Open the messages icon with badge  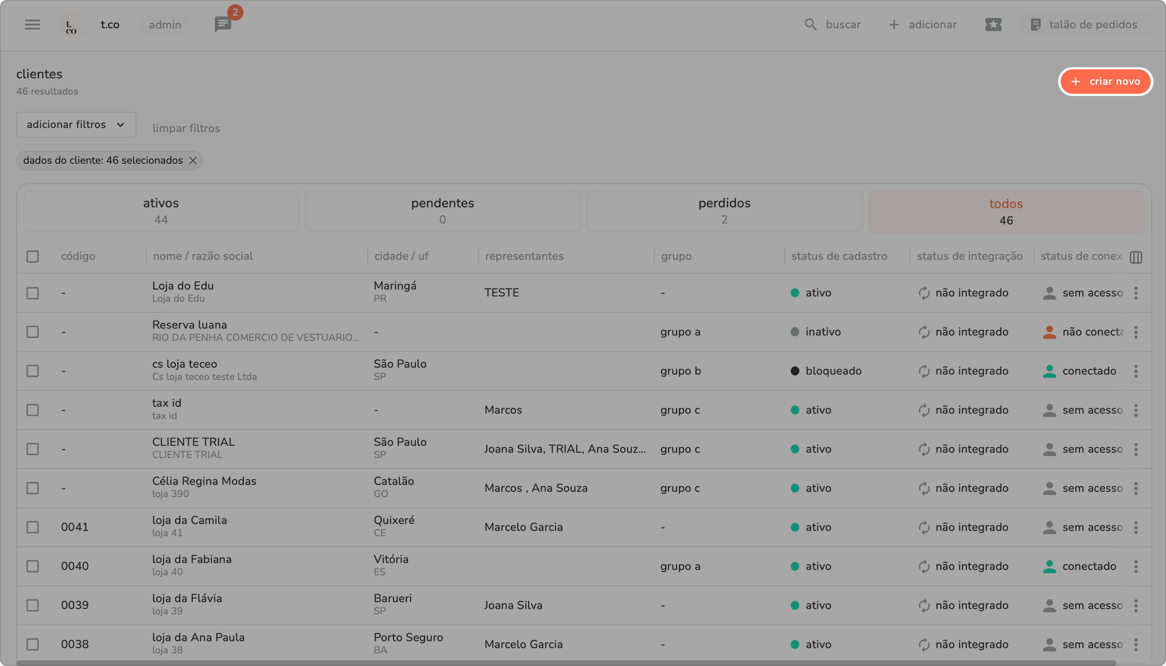(x=223, y=24)
